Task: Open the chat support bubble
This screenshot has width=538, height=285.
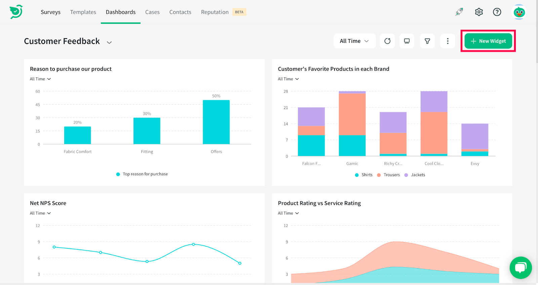Action: pos(521,268)
